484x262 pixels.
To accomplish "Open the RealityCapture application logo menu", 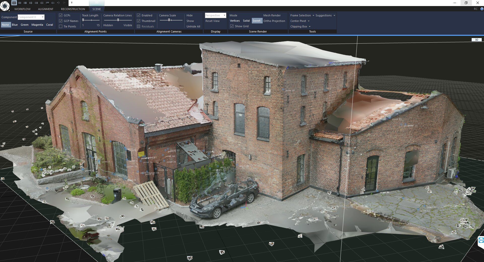I will [x=5, y=6].
